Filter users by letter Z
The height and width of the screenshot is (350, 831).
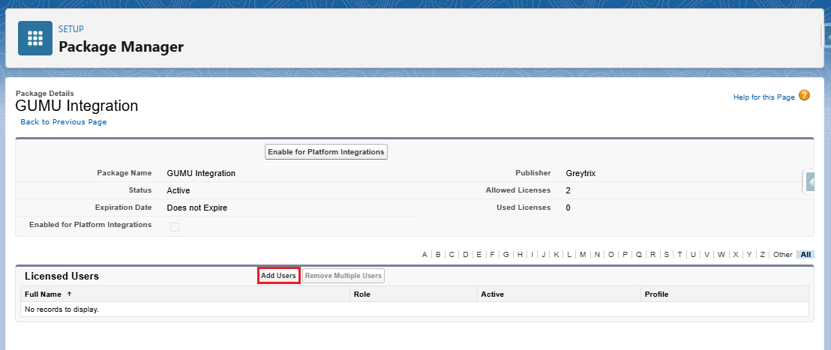point(763,255)
